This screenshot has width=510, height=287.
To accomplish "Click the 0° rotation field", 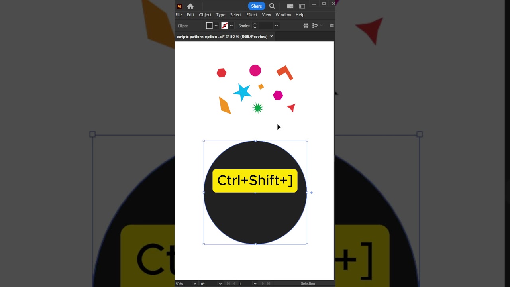I will 209,283.
